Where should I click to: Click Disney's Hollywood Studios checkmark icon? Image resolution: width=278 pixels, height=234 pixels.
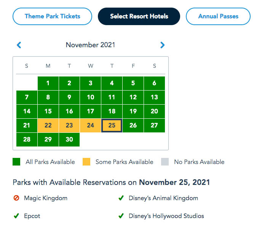click(121, 216)
